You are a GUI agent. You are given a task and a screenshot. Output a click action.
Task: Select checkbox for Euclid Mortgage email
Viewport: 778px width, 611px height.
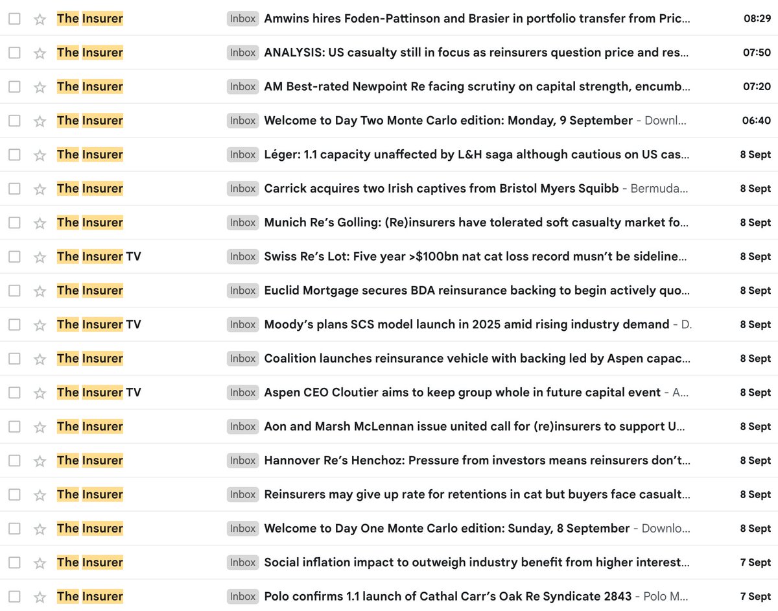(14, 291)
